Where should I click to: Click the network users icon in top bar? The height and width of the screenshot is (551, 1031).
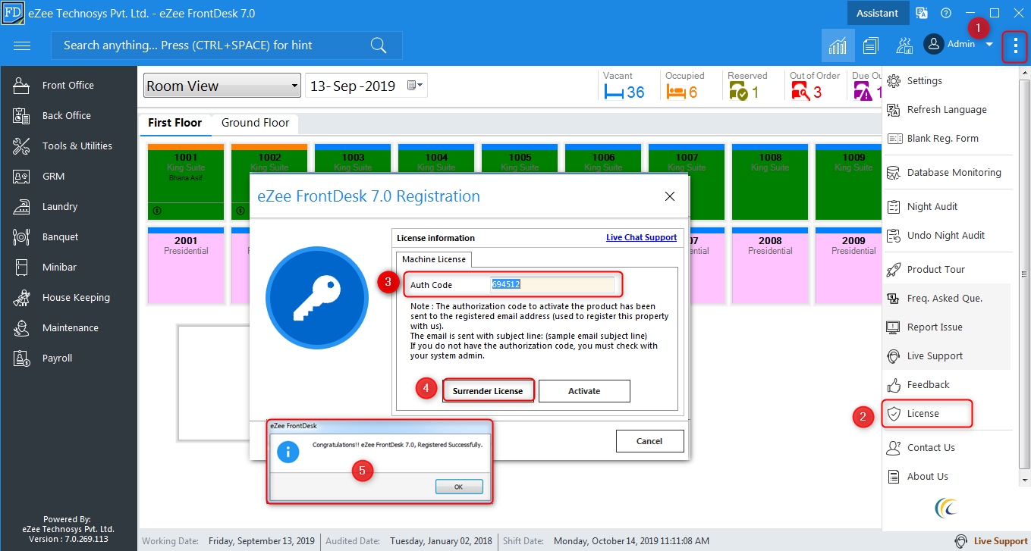pyautogui.click(x=904, y=45)
